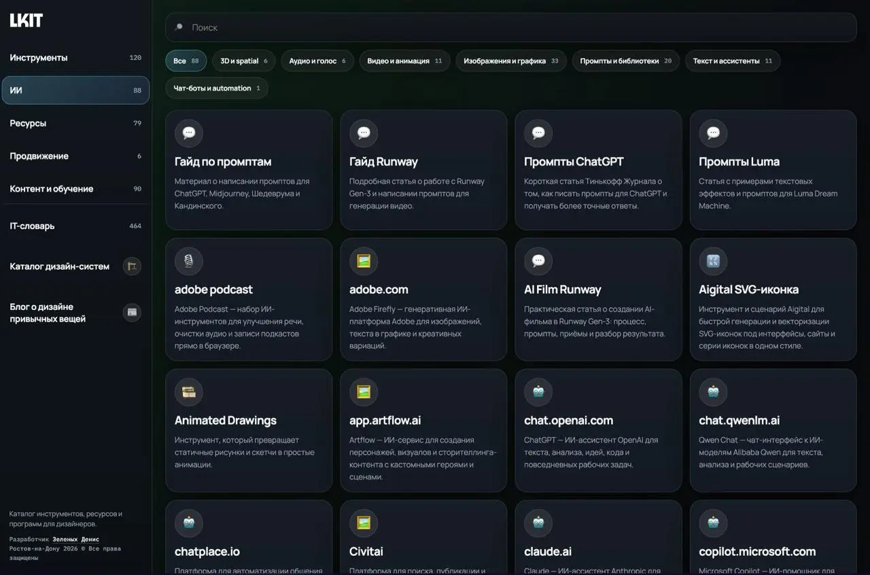The image size is (870, 575).
Task: Focus the Поиск search field
Action: coord(511,27)
